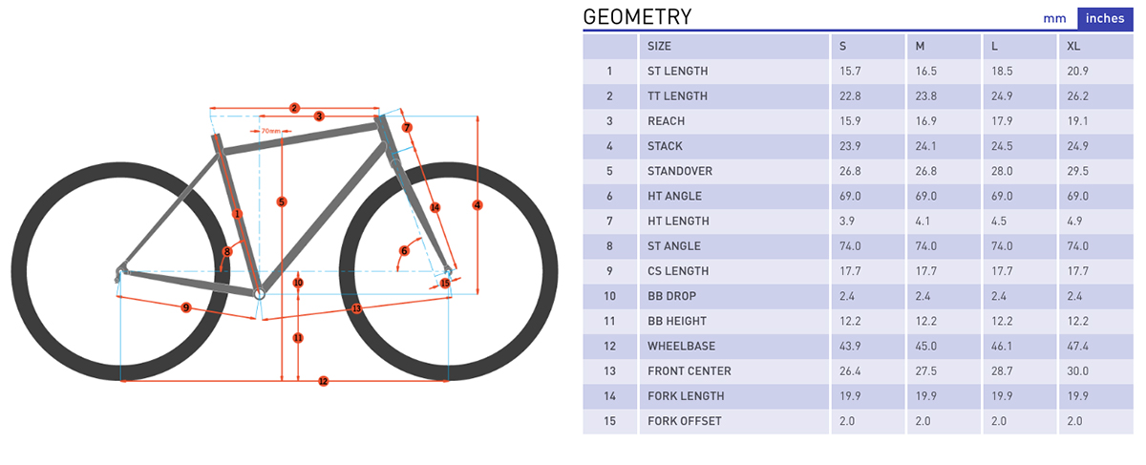The width and height of the screenshot is (1146, 465).
Task: Click the S size column header
Action: (x=843, y=46)
